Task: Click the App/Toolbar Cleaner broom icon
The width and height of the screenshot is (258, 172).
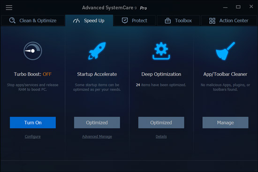Action: click(x=225, y=51)
